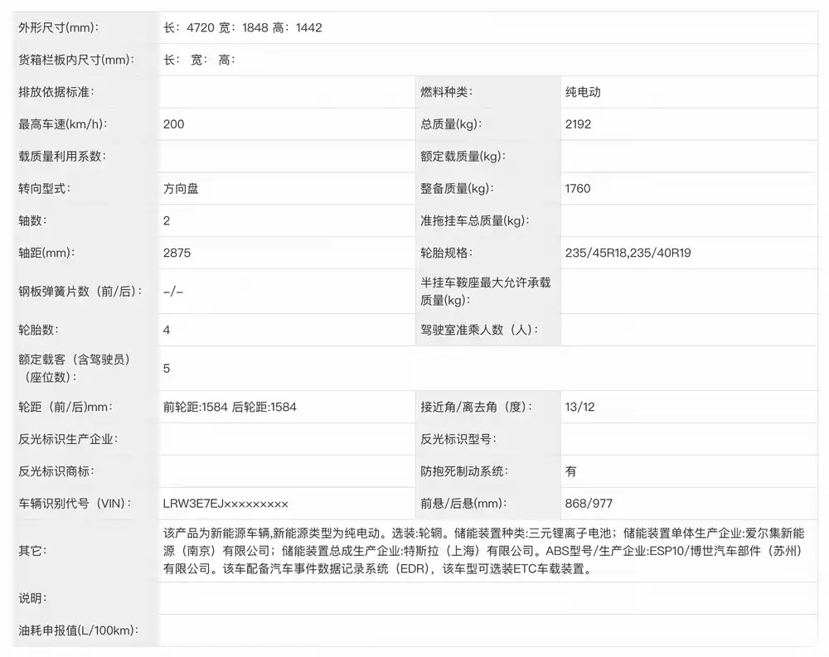
Task: Select the fuel type value 纯电动
Action: (x=583, y=92)
